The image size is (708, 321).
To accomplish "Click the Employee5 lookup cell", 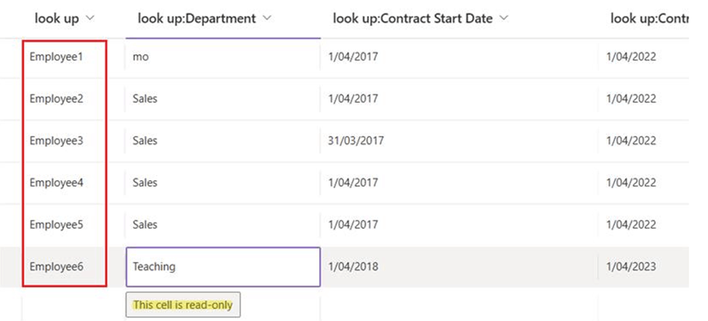I will tap(57, 225).
